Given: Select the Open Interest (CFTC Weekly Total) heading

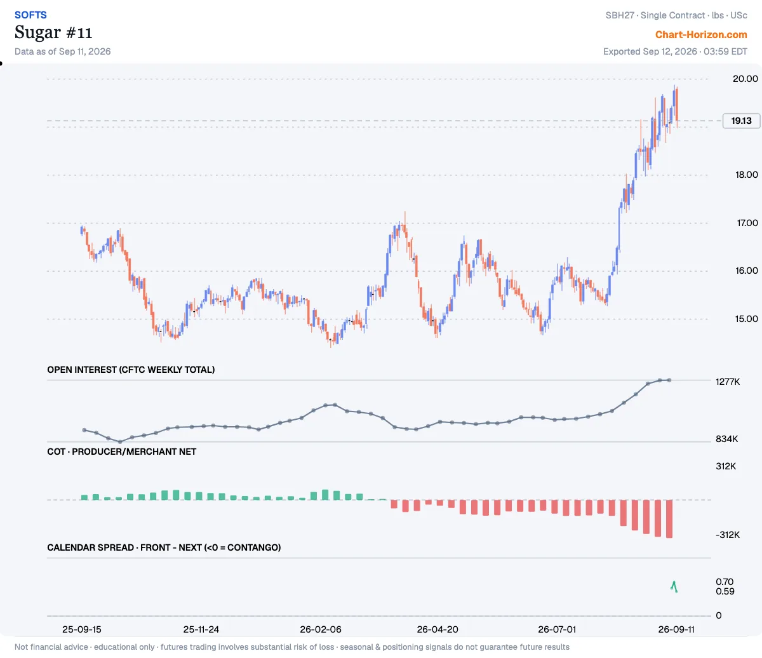Looking at the screenshot, I should [x=131, y=370].
